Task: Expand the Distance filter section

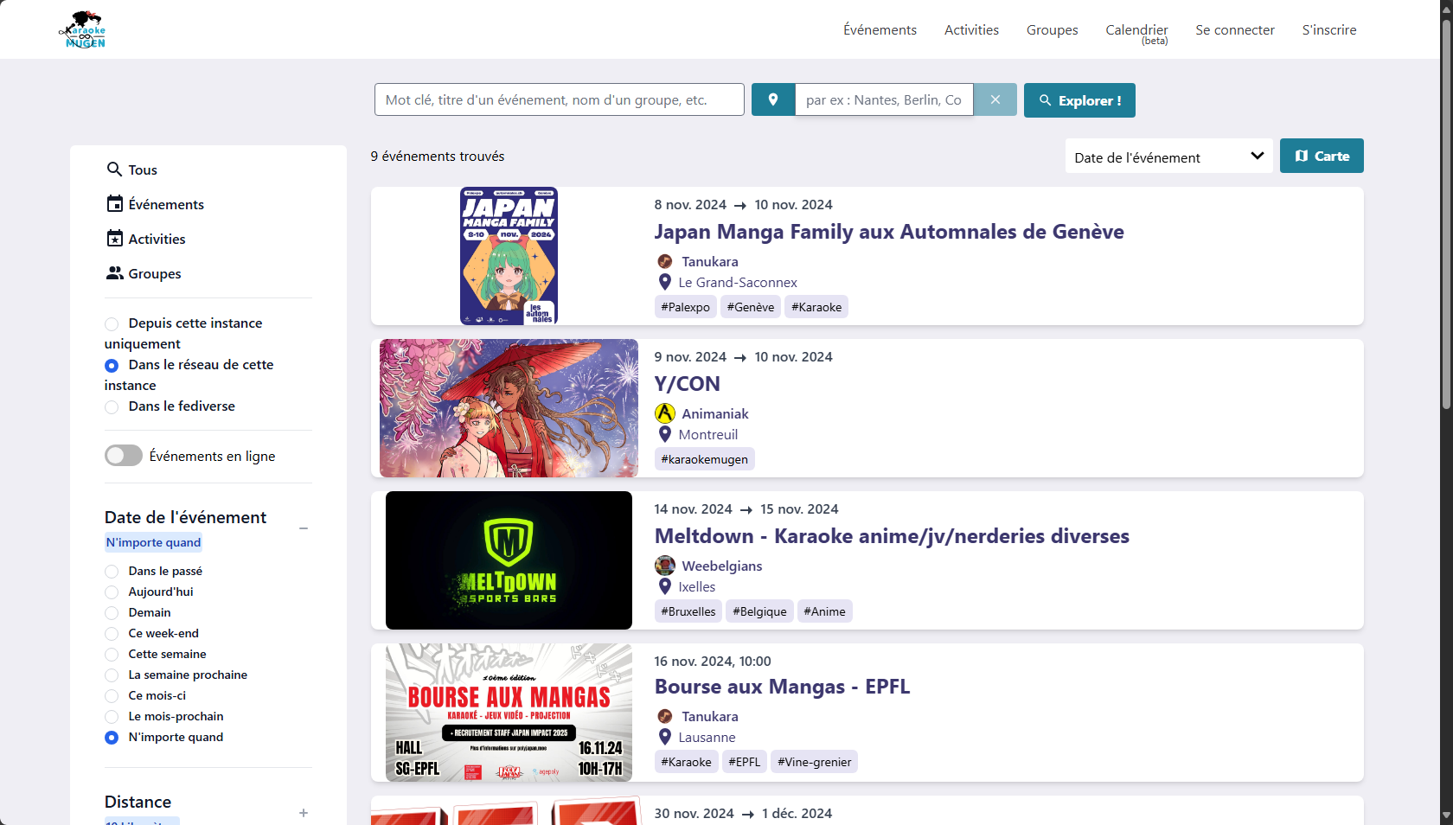Action: (304, 813)
